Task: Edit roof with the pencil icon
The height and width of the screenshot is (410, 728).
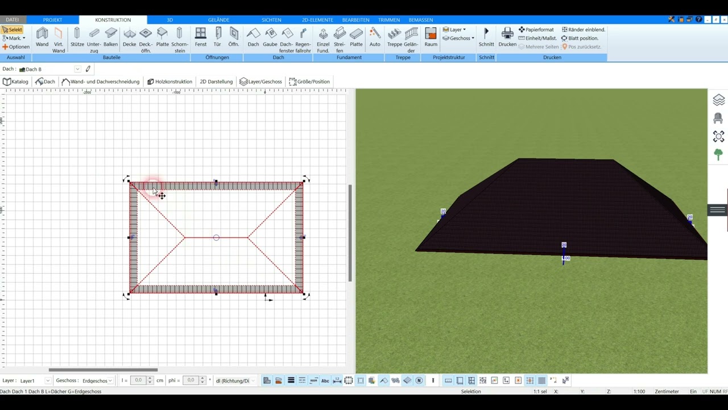Action: click(88, 69)
